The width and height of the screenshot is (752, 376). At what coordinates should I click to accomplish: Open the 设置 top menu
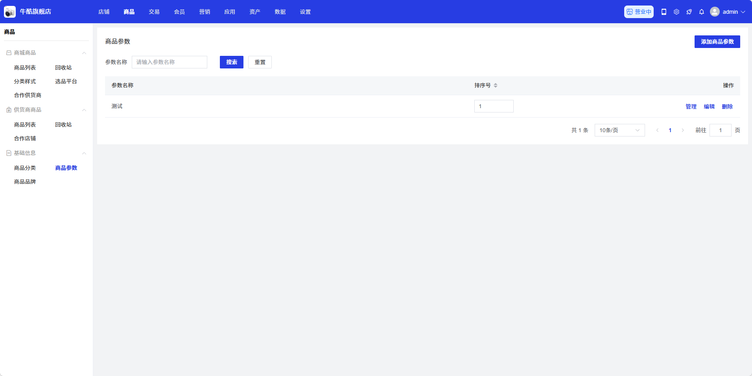pyautogui.click(x=305, y=12)
